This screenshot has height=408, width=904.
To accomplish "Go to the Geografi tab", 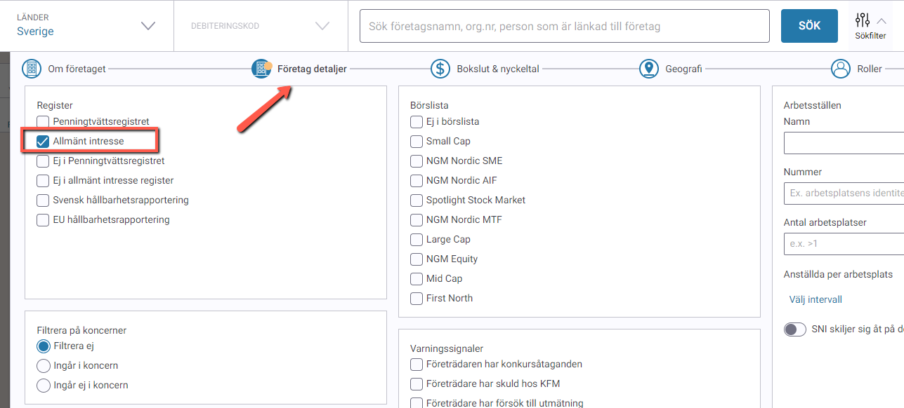I will (683, 69).
